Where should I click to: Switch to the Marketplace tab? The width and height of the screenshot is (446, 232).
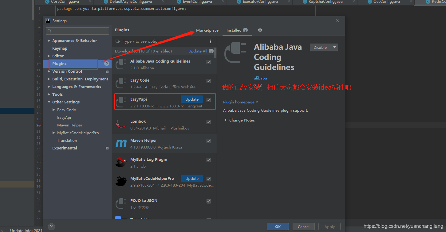207,30
